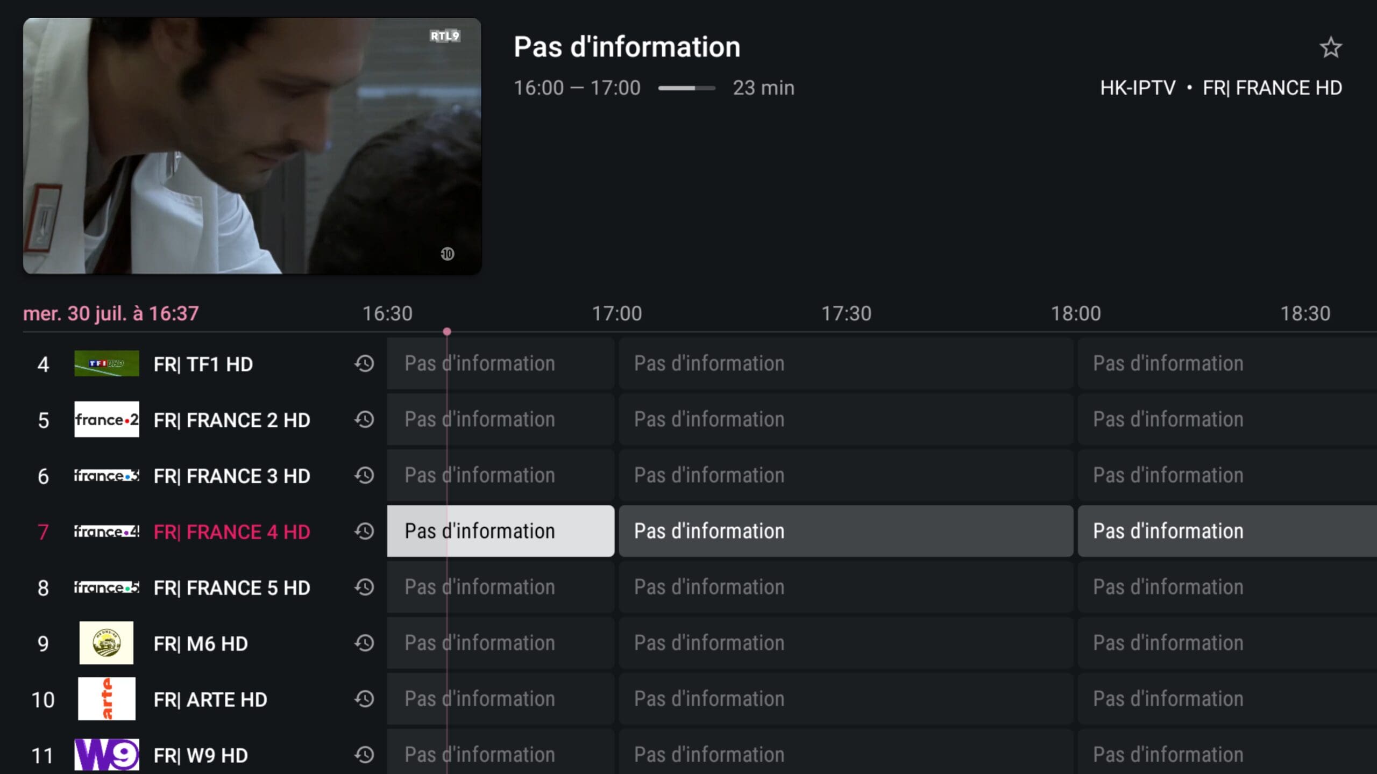Select the TF1 channel logo
The image size is (1377, 774).
107,364
